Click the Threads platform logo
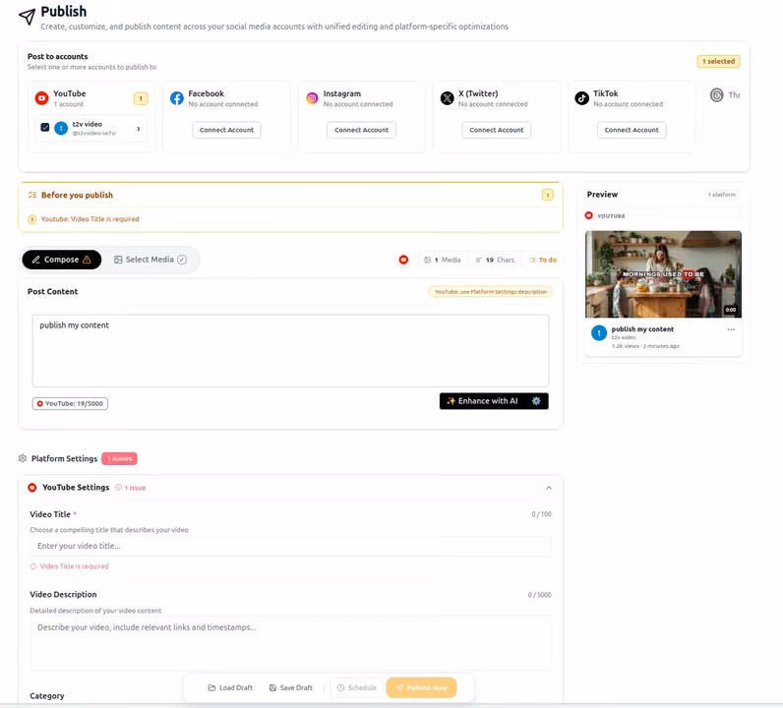This screenshot has width=783, height=708. click(x=716, y=94)
